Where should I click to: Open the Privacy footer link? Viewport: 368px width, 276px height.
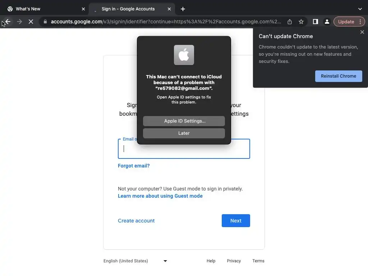click(234, 261)
